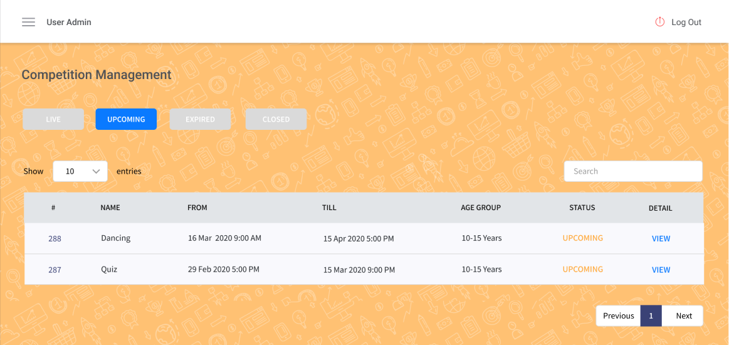The image size is (729, 345).
Task: Go to the Next page
Action: (x=683, y=316)
